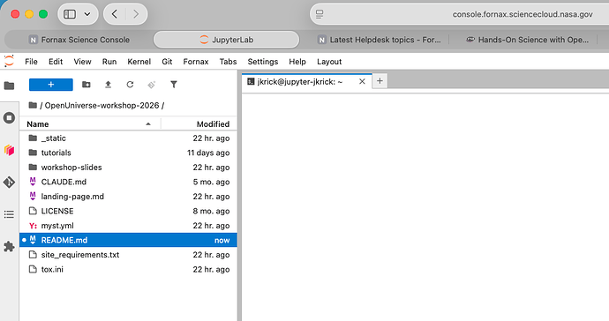
Task: Open the Fornax menu
Action: tap(196, 62)
